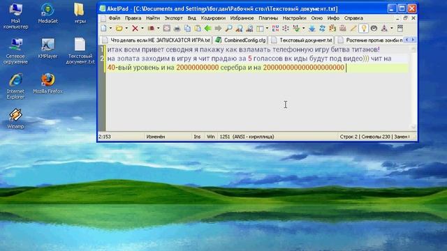Open the Избранное menu
This screenshot has width=447, height=251.
(x=242, y=18)
